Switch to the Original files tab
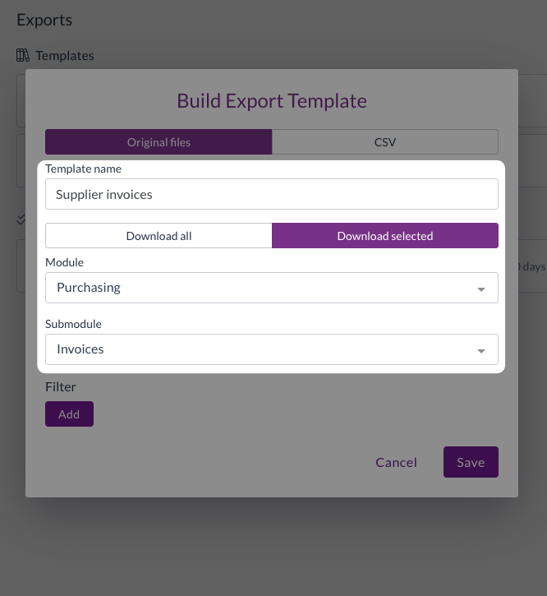Viewport: 547px width, 596px height. pos(159,142)
